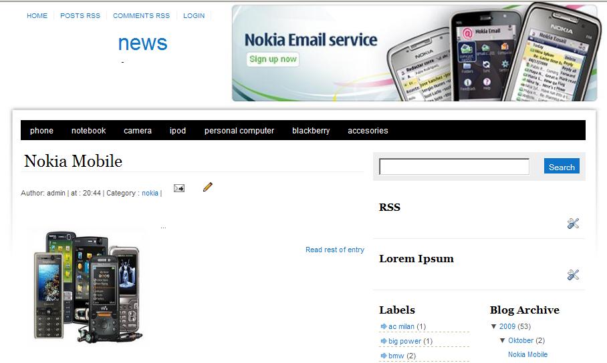This screenshot has height=363, width=607.
Task: Collapse the 2009 archive triangle
Action: pyautogui.click(x=493, y=326)
